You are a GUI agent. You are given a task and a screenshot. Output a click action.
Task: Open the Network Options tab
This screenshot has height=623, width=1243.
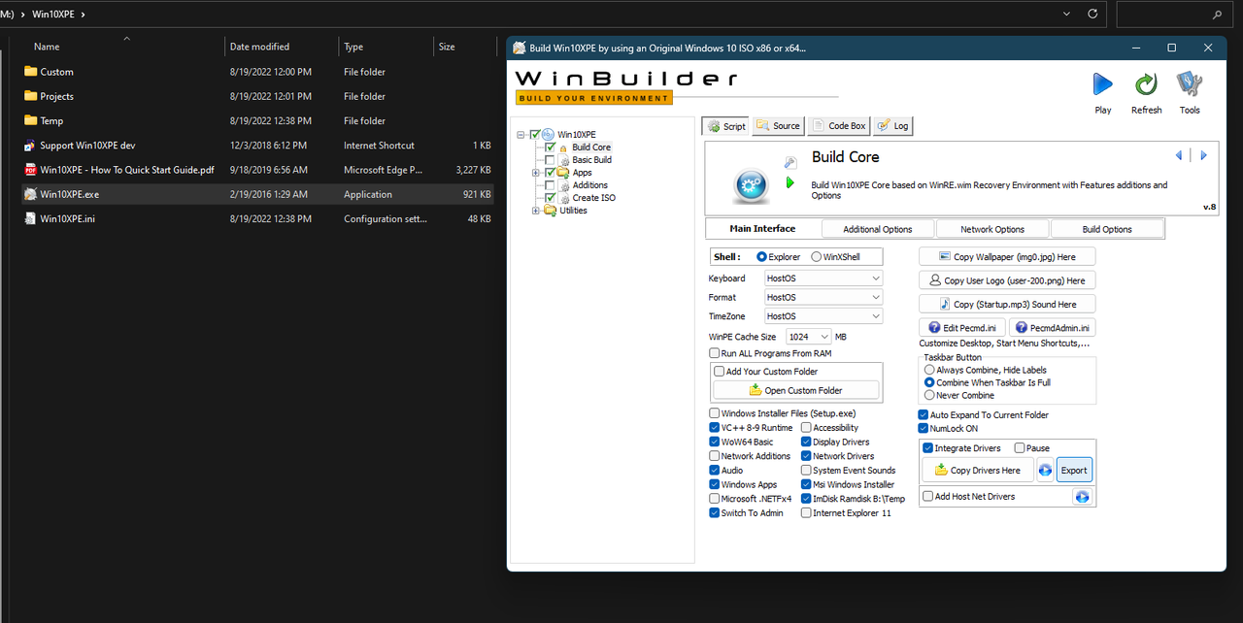[x=992, y=229]
